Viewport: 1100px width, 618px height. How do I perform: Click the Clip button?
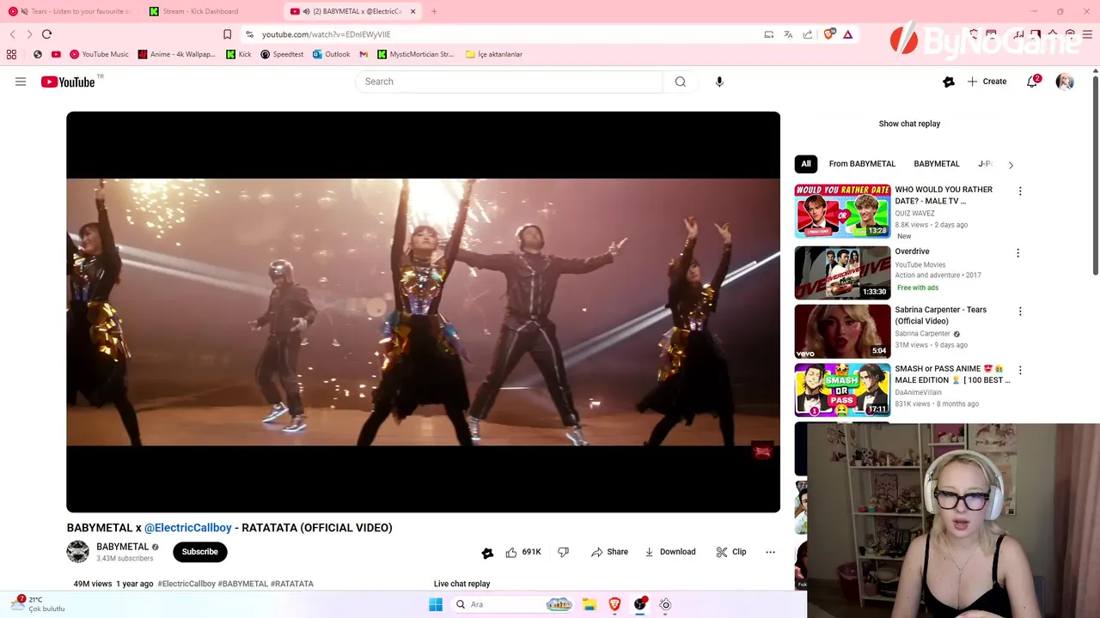coord(731,552)
